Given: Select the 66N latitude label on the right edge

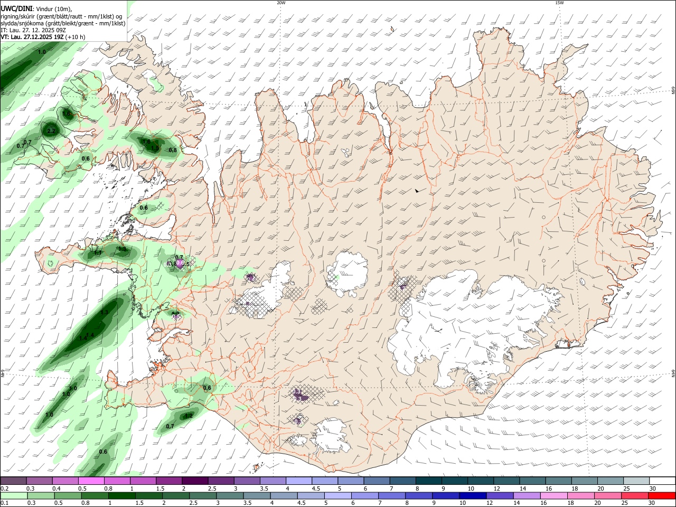Looking at the screenshot, I should [673, 90].
